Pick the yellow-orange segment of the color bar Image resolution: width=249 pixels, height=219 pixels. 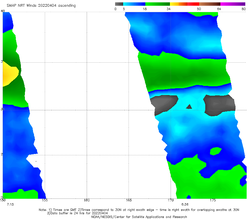tap(179, 4)
